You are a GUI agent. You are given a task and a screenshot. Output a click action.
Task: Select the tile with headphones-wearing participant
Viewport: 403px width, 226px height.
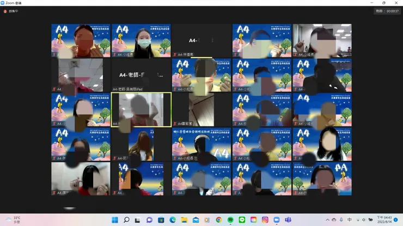[x=201, y=144]
